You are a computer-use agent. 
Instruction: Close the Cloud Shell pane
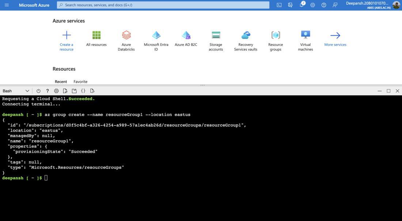pos(397,91)
